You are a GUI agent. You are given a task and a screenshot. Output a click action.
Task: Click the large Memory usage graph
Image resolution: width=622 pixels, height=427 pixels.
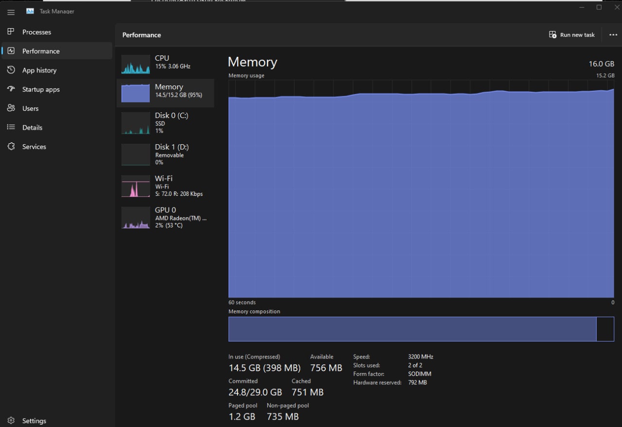421,189
